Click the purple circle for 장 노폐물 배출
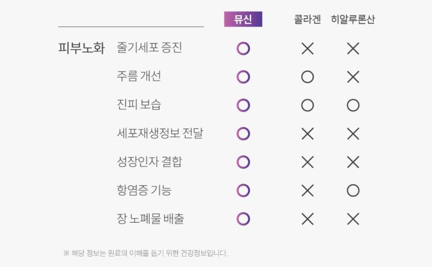The height and width of the screenshot is (267, 432). pos(243,219)
